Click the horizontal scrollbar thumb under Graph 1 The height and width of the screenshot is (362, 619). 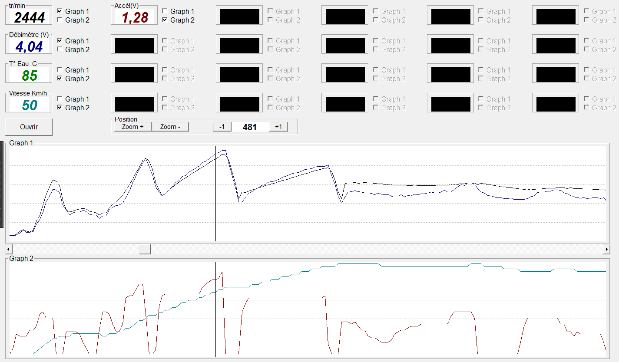click(x=145, y=249)
